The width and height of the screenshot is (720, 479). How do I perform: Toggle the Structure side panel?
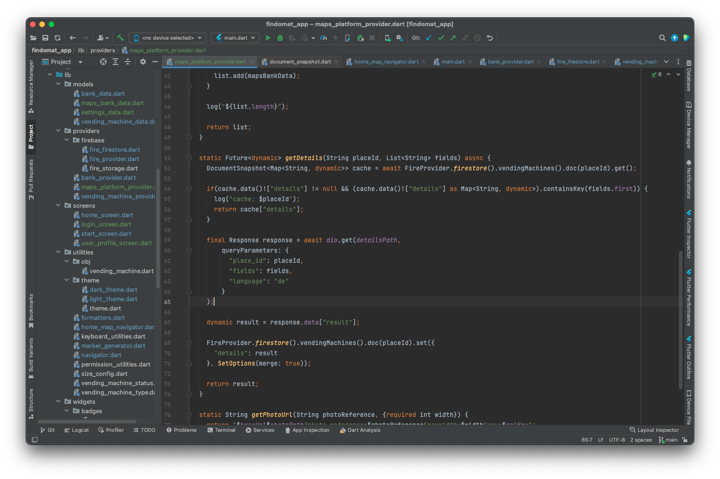click(31, 404)
